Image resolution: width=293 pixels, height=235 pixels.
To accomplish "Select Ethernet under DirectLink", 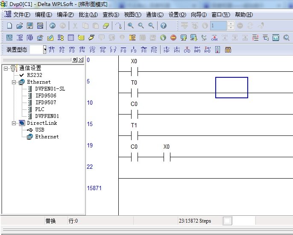I will click(x=47, y=137).
